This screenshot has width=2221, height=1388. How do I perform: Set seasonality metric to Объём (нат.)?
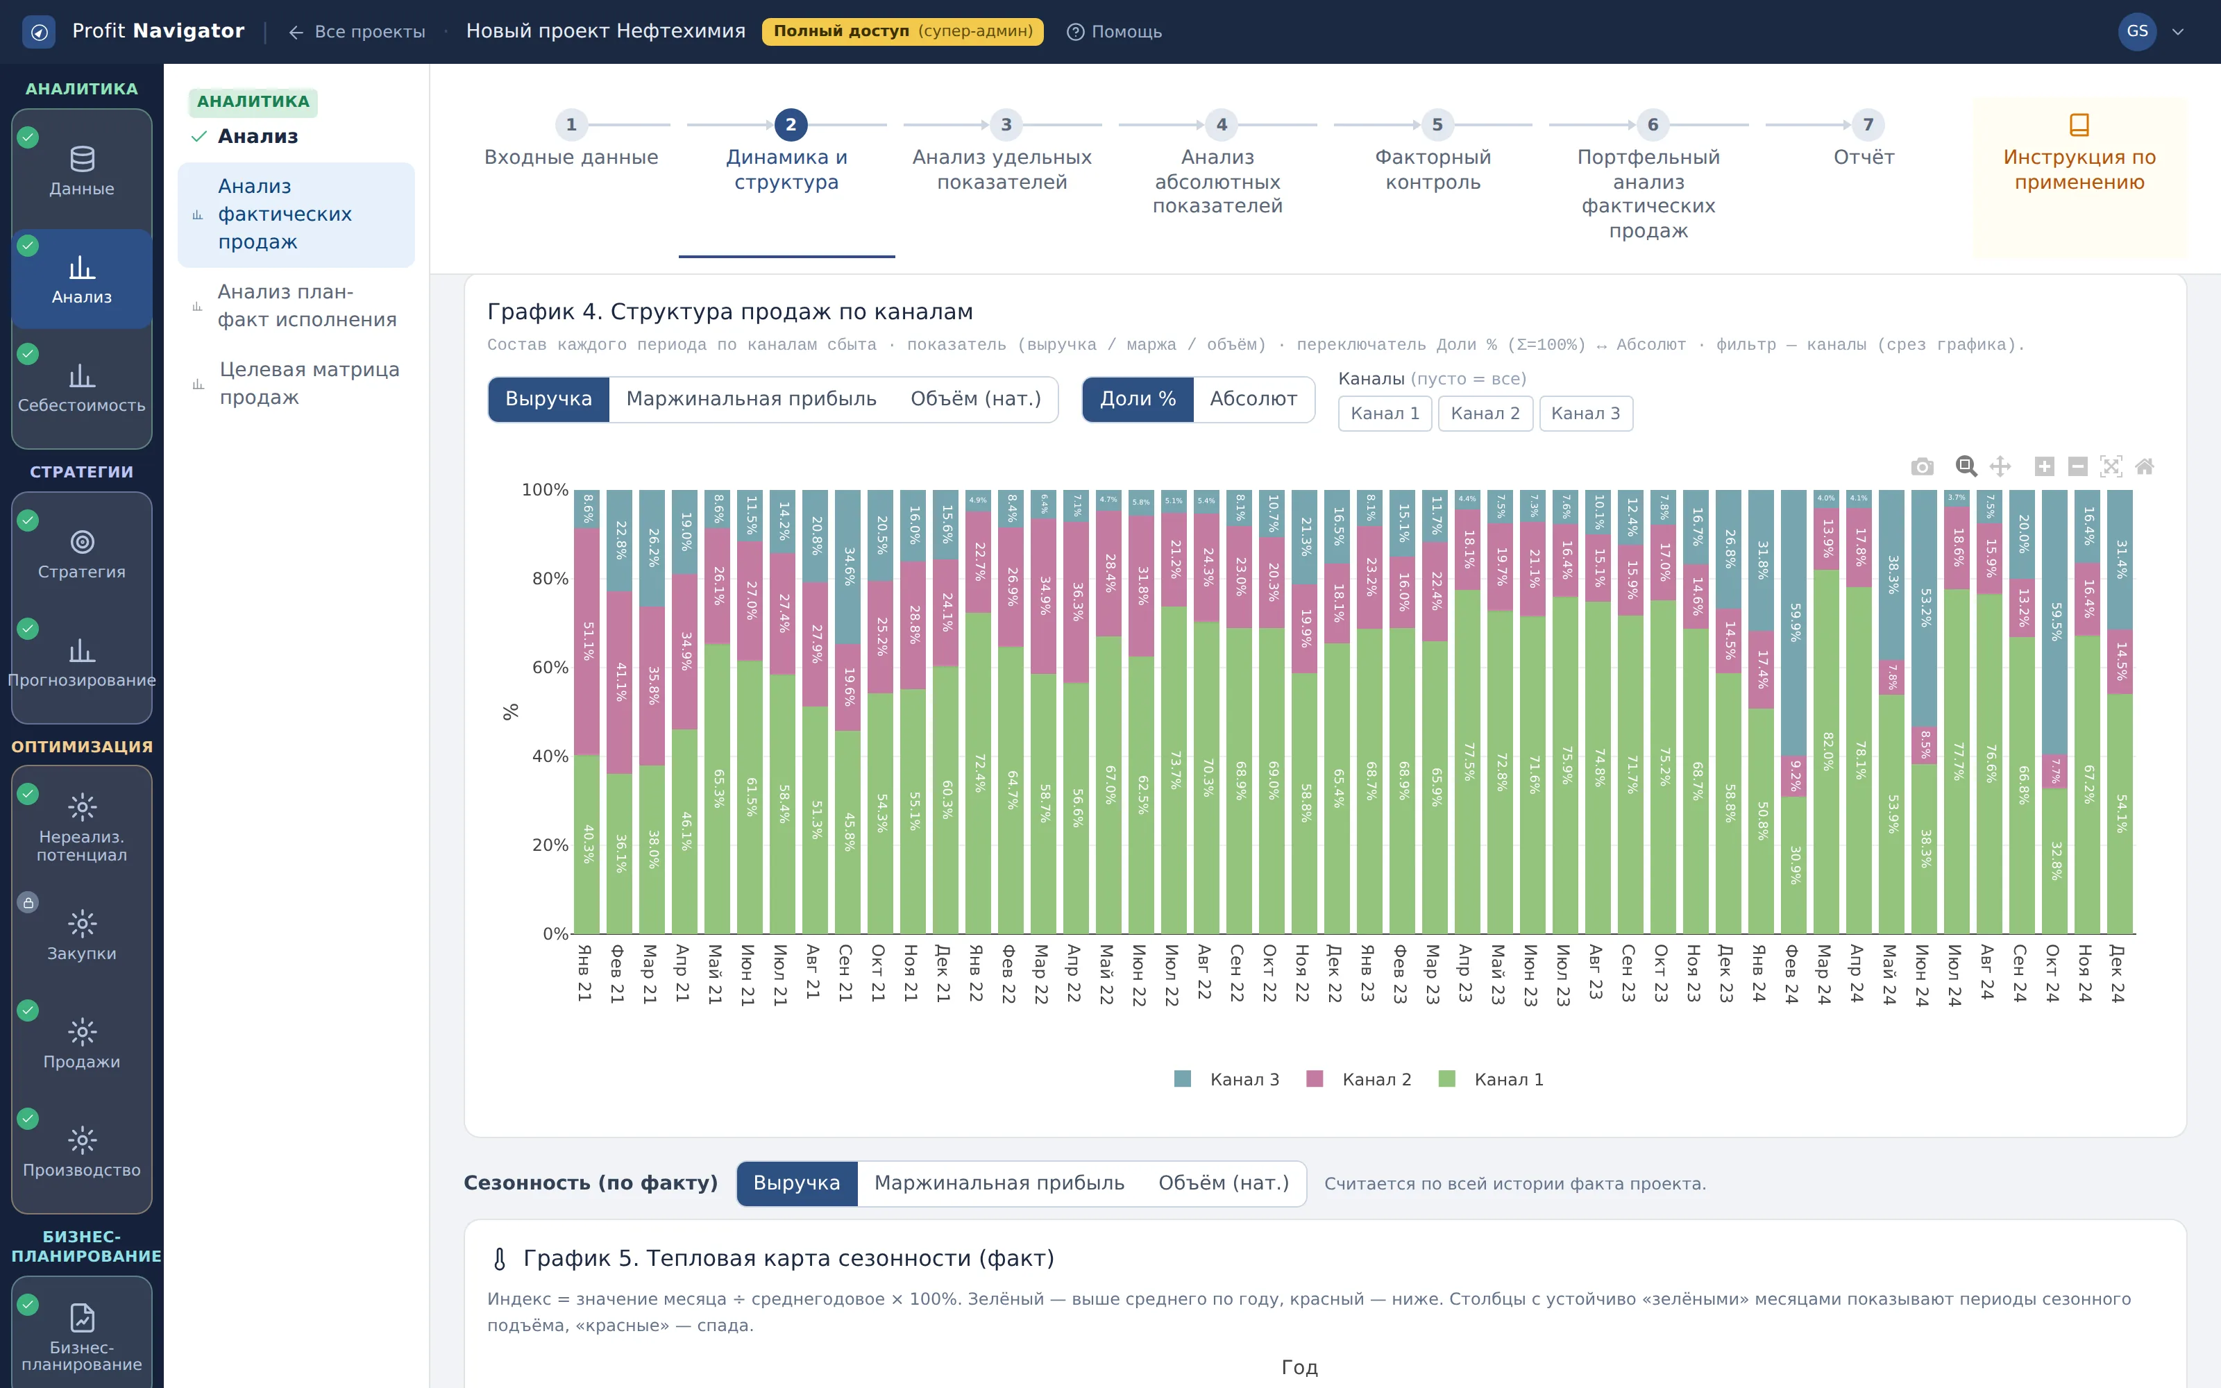click(x=1224, y=1183)
